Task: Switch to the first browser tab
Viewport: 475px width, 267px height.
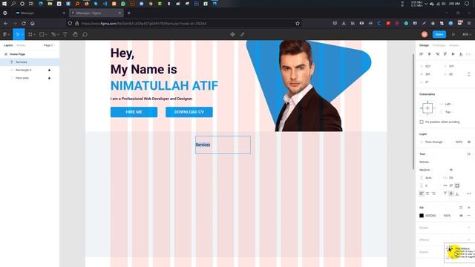Action: 40,13
